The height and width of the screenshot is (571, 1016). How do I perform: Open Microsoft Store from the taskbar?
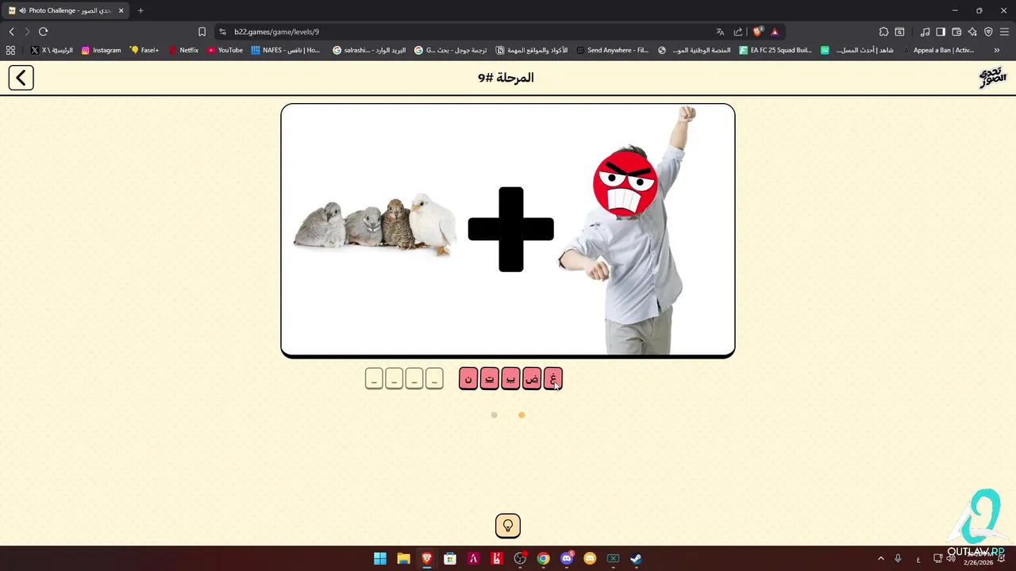click(x=450, y=558)
